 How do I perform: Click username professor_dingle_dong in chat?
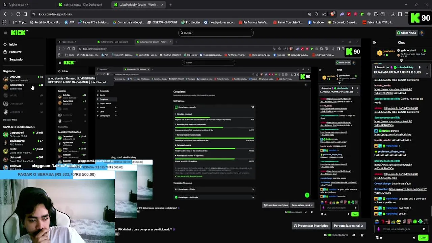(392, 152)
